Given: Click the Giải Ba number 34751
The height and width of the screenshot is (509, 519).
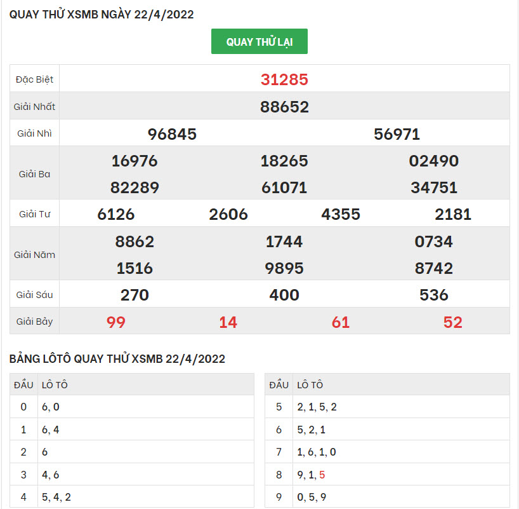Looking at the screenshot, I should point(433,187).
